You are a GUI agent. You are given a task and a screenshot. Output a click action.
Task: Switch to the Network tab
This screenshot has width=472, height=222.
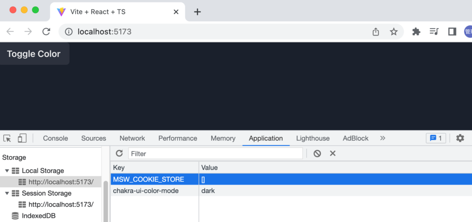tap(132, 138)
